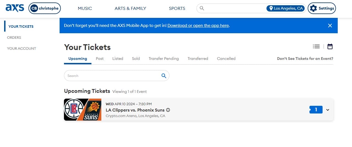Switch to list view icon
This screenshot has width=352, height=147.
coord(316,46)
